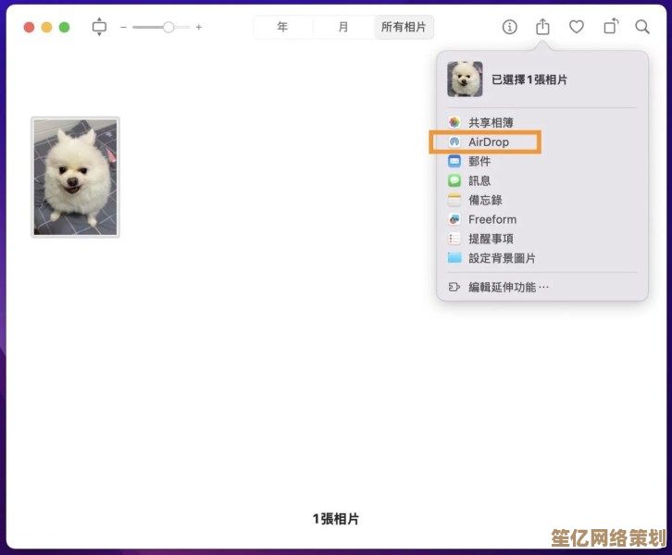672x555 pixels.
Task: Toggle Favorite heart icon
Action: click(x=577, y=27)
